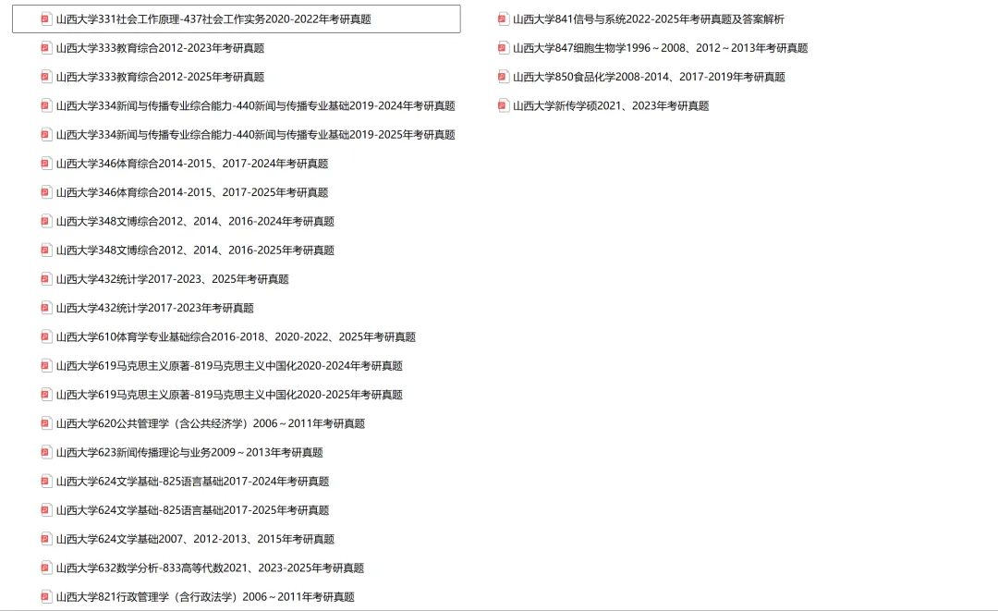
Task: Select file 山西大学346体育综合2014-2015、2017-2025年考研真题
Action: tap(192, 192)
